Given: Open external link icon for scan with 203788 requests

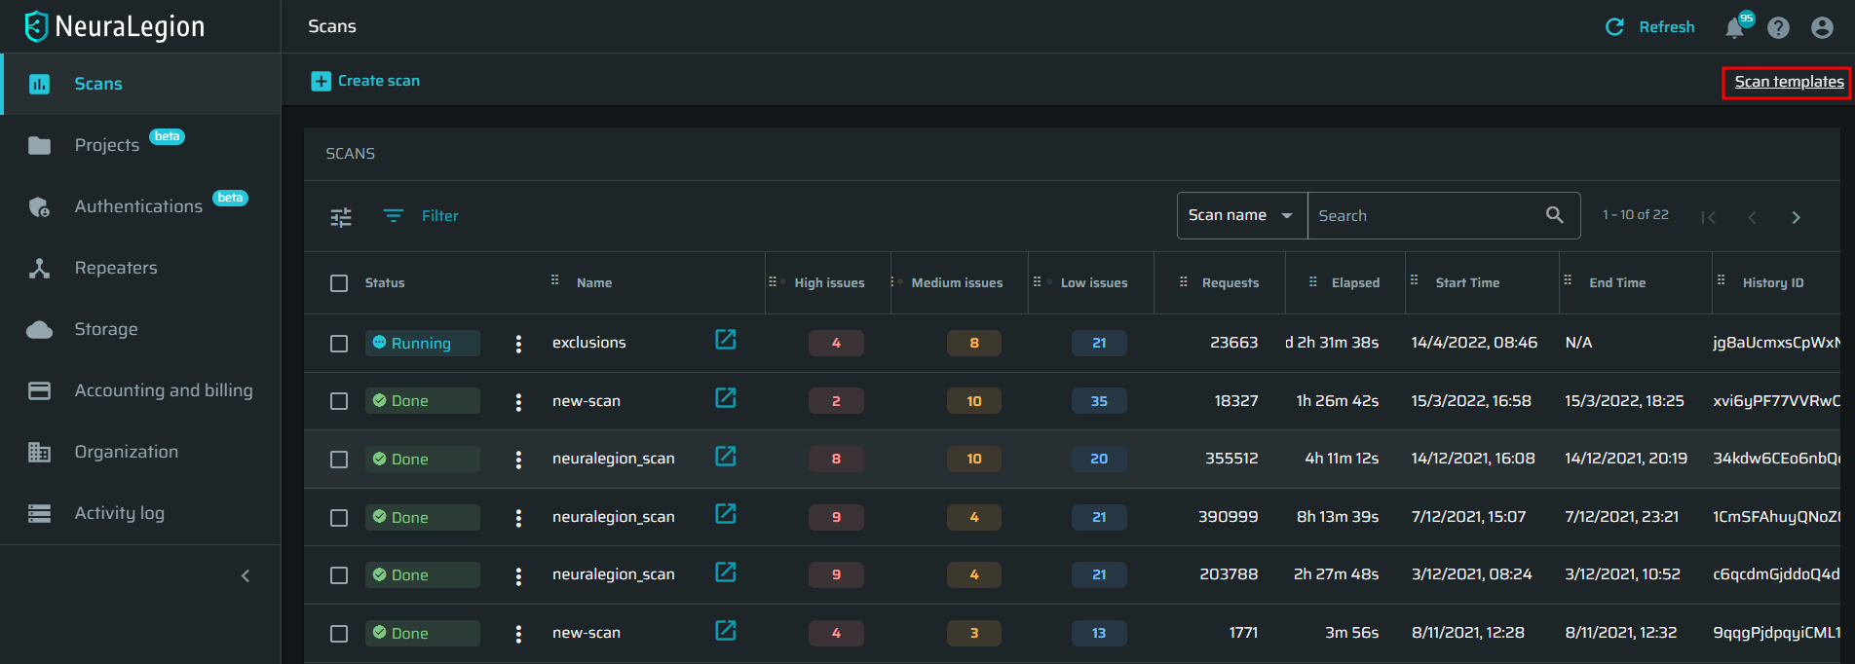Looking at the screenshot, I should (726, 572).
